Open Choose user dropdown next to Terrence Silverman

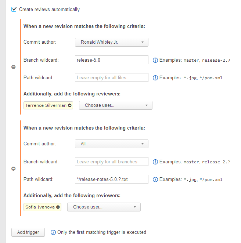116,105
